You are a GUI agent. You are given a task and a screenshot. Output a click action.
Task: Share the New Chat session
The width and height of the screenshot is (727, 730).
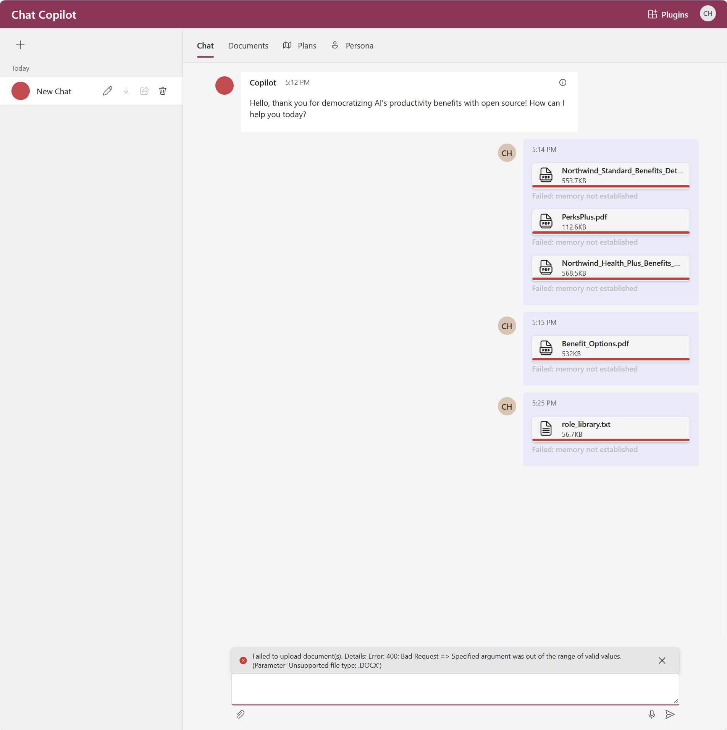(144, 91)
